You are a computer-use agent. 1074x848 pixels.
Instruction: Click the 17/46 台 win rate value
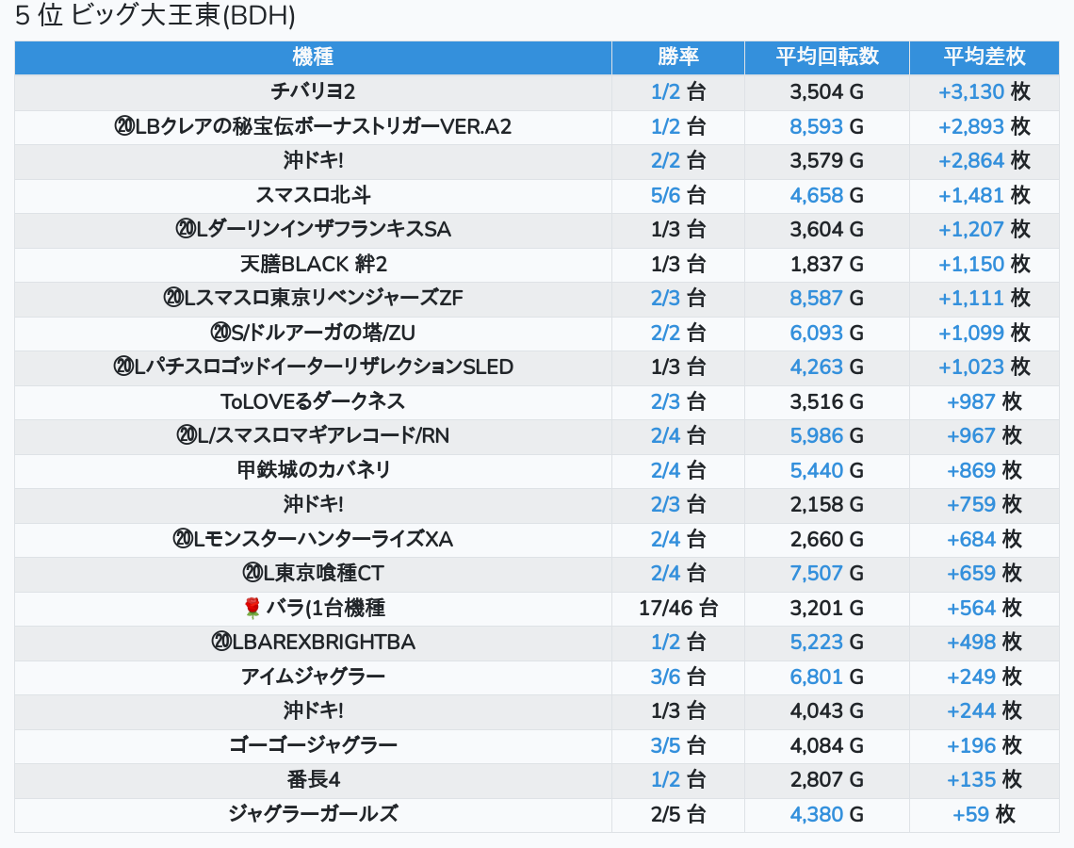point(678,608)
